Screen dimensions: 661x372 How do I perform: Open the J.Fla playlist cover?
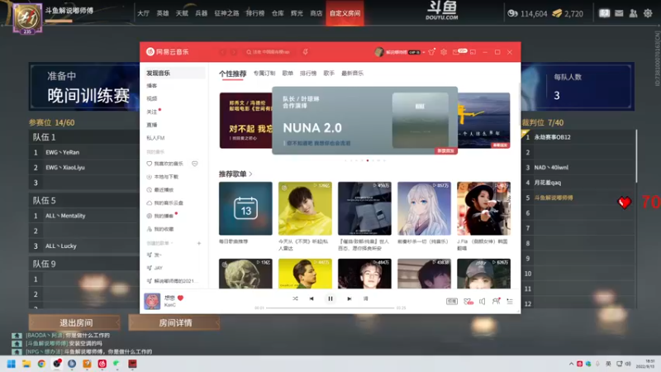[483, 208]
